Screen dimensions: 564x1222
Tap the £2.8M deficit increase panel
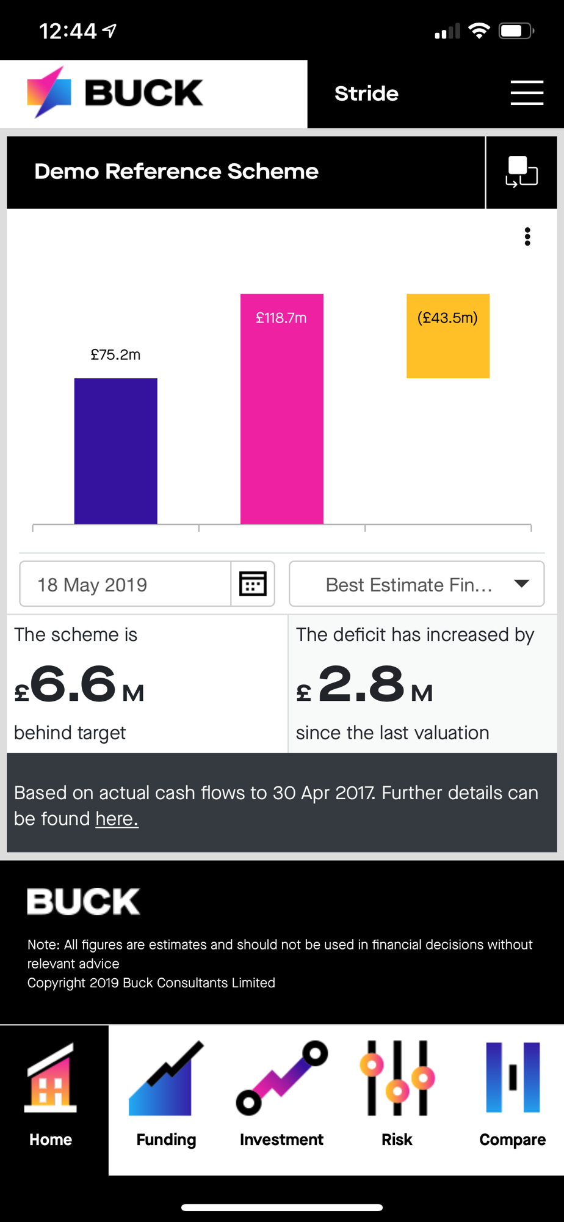click(422, 683)
